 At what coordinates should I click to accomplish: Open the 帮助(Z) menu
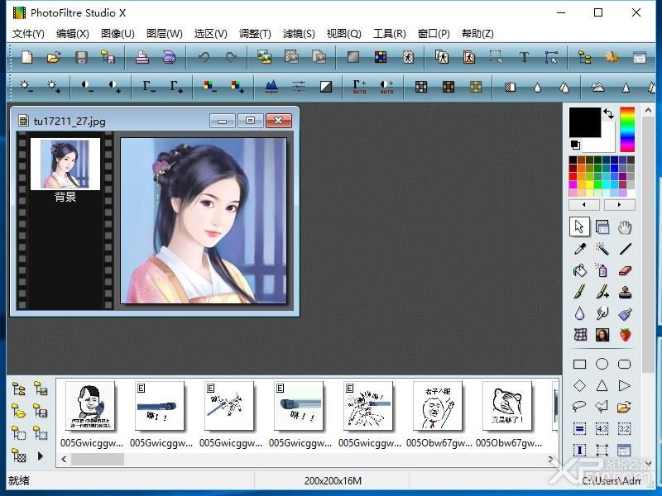point(477,34)
